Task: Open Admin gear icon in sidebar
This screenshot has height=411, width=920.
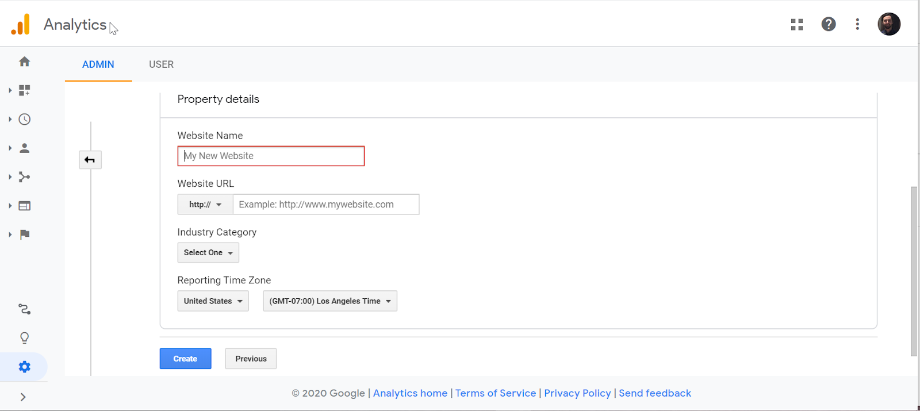Action: [x=24, y=367]
